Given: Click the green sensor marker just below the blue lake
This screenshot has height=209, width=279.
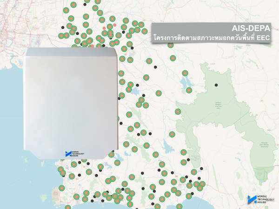Looking at the screenshot, I should click(x=189, y=90).
